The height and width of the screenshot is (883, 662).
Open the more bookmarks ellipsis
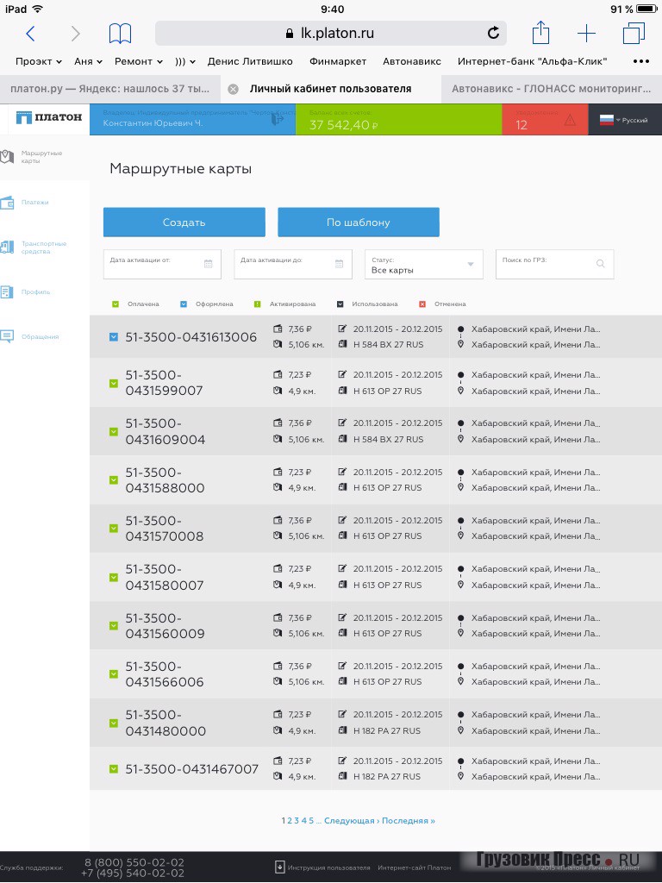[641, 61]
